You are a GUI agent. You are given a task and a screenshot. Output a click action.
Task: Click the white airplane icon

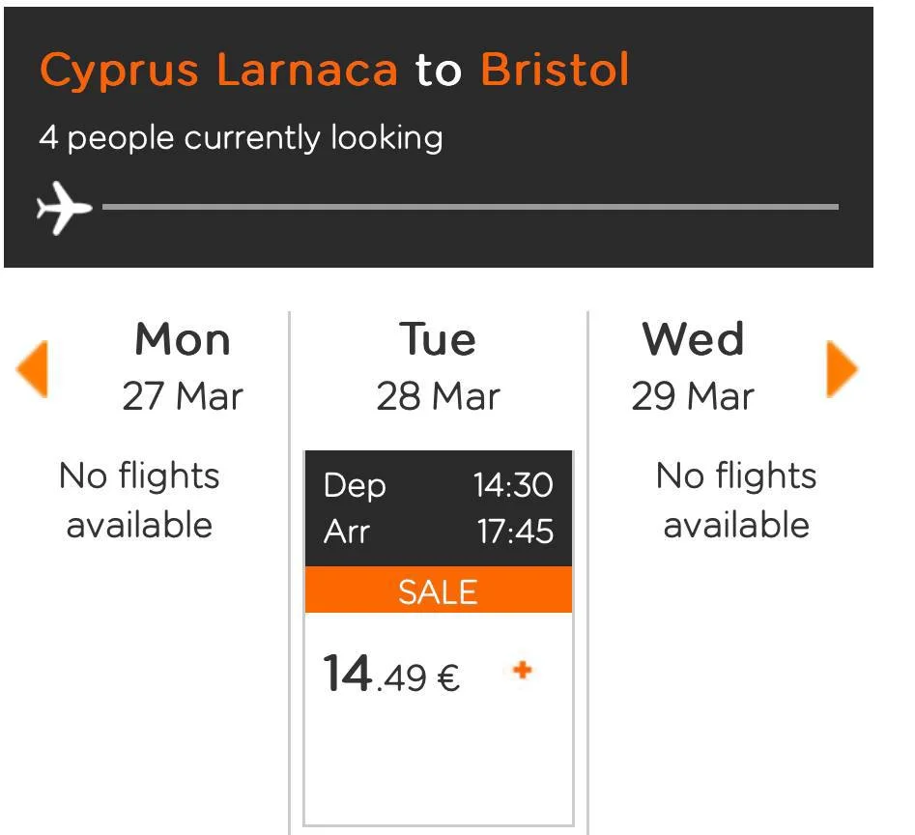tap(63, 207)
